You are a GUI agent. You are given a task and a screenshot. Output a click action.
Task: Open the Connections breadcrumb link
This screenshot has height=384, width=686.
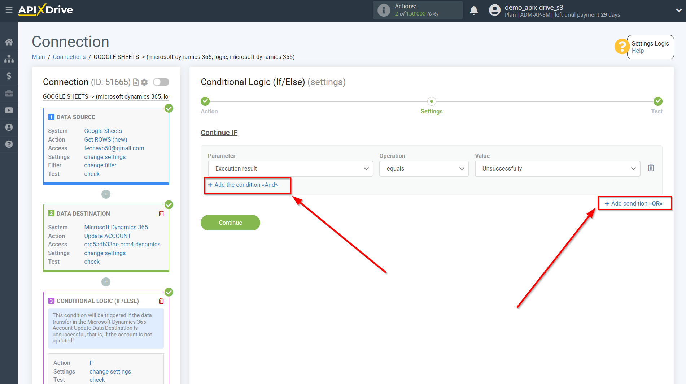[x=69, y=57]
